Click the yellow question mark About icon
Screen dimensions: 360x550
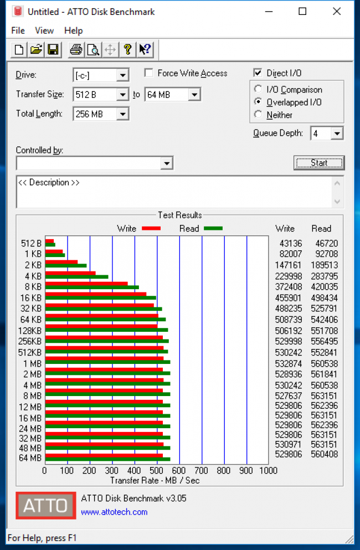[x=127, y=49]
